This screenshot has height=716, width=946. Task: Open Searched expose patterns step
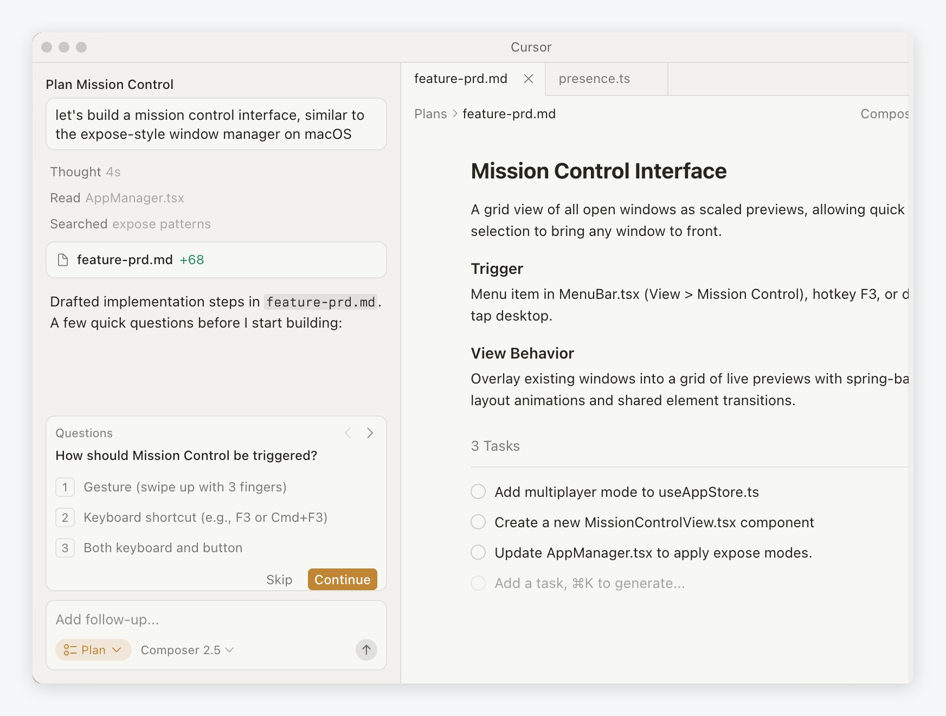[130, 224]
